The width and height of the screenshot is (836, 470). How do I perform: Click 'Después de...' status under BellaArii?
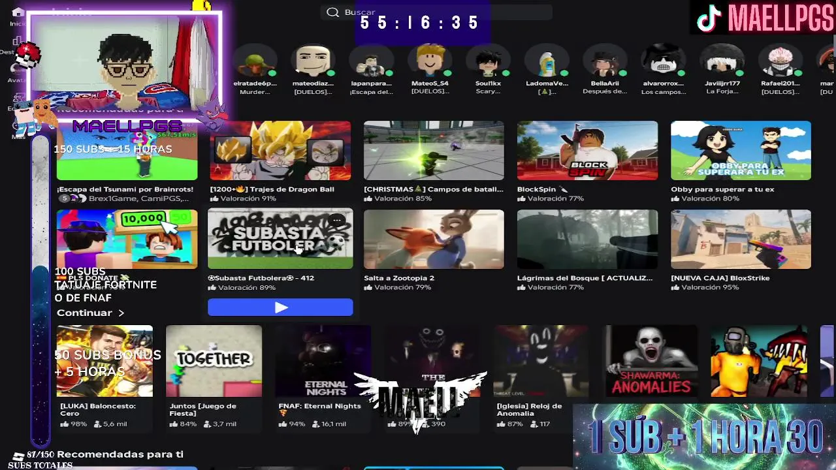(x=605, y=92)
